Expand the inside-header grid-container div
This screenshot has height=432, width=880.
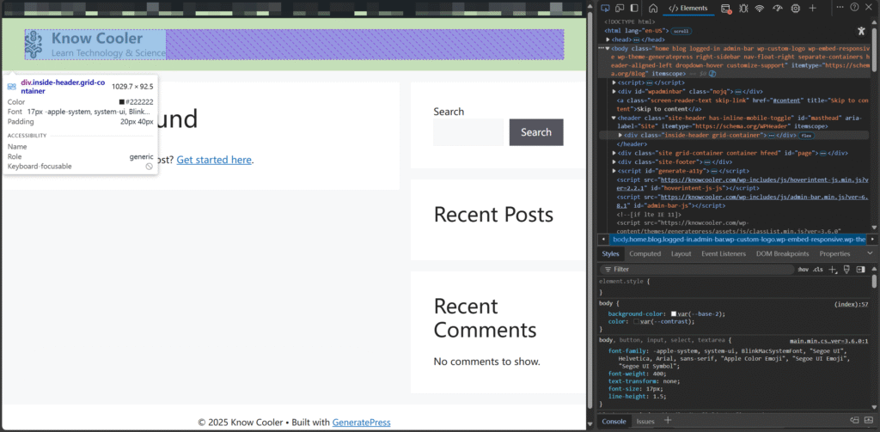click(620, 135)
